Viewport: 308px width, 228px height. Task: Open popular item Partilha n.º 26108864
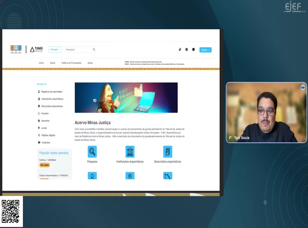click(x=47, y=160)
